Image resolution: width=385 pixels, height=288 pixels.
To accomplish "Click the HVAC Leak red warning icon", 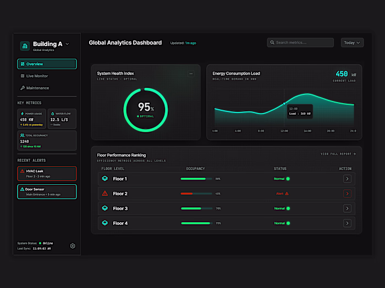I will 23,171.
